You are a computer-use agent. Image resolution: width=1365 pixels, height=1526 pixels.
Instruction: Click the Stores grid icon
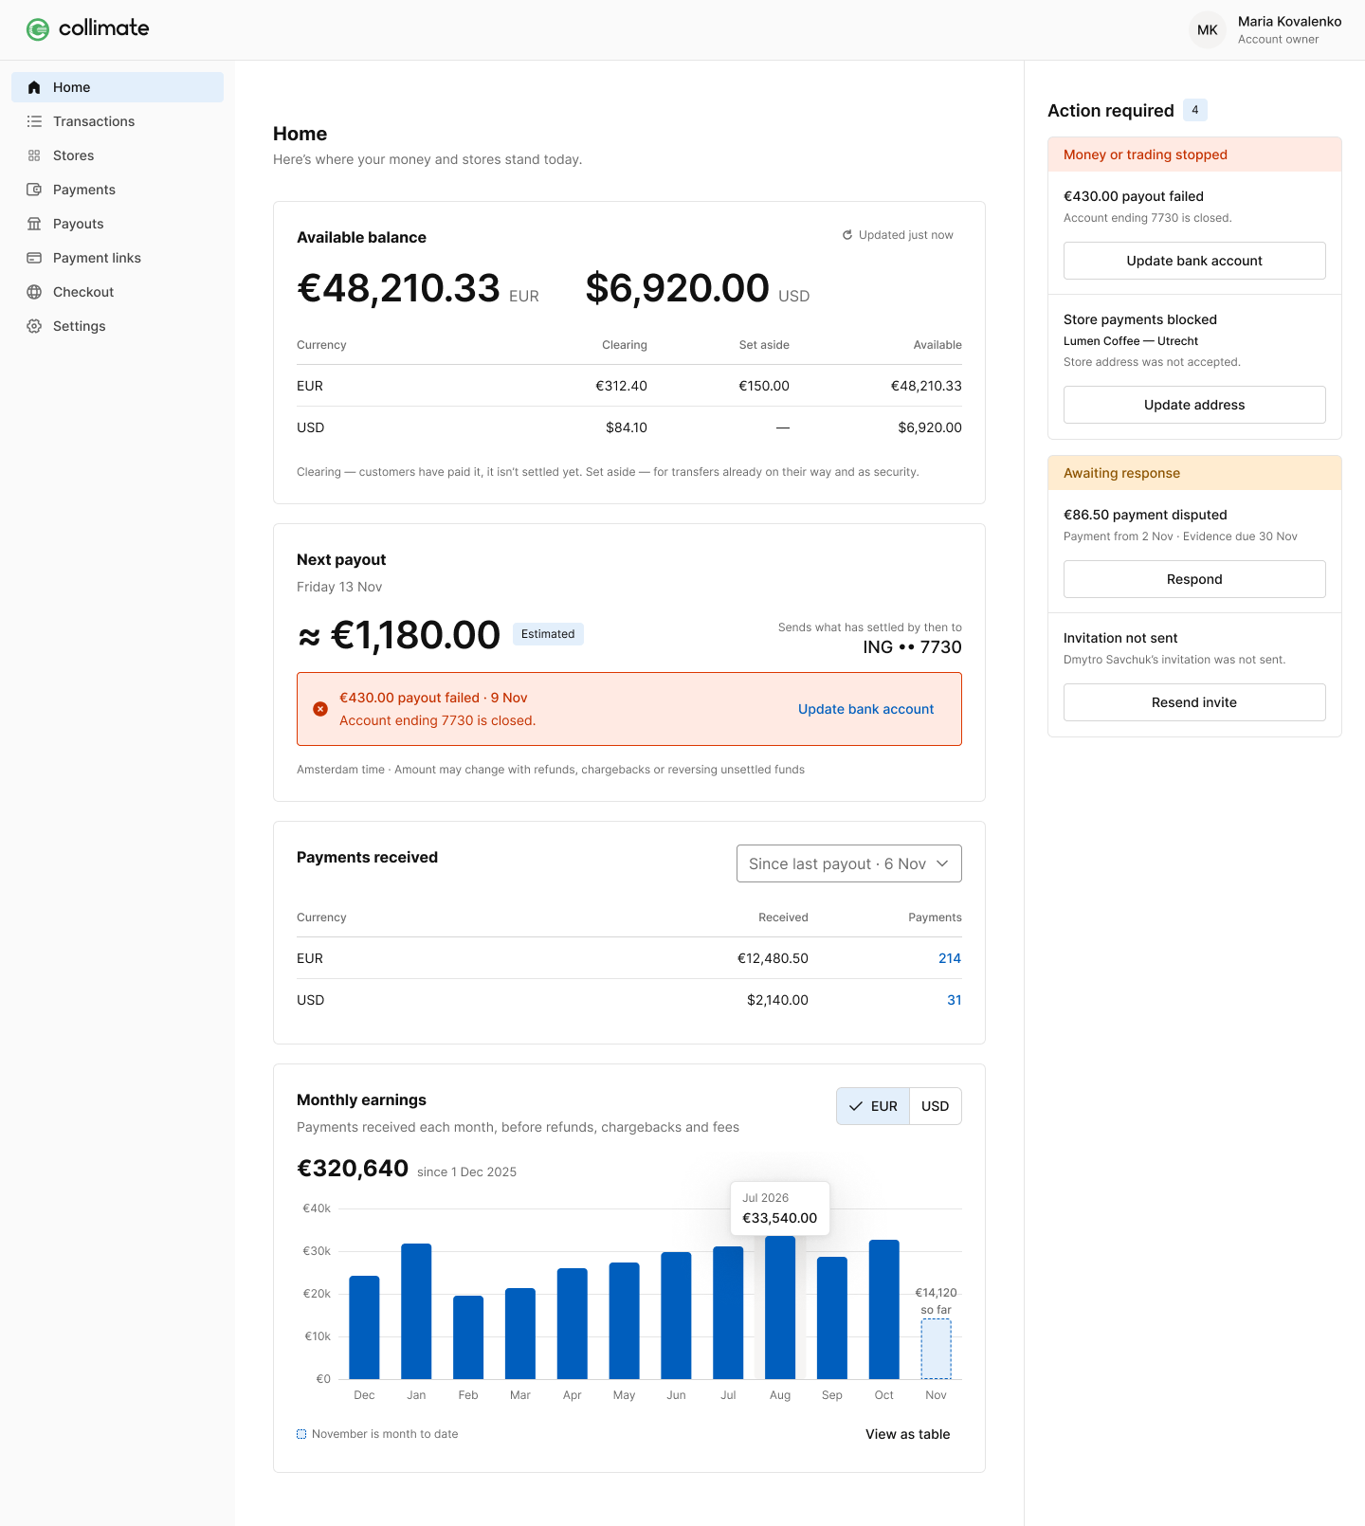pos(34,155)
